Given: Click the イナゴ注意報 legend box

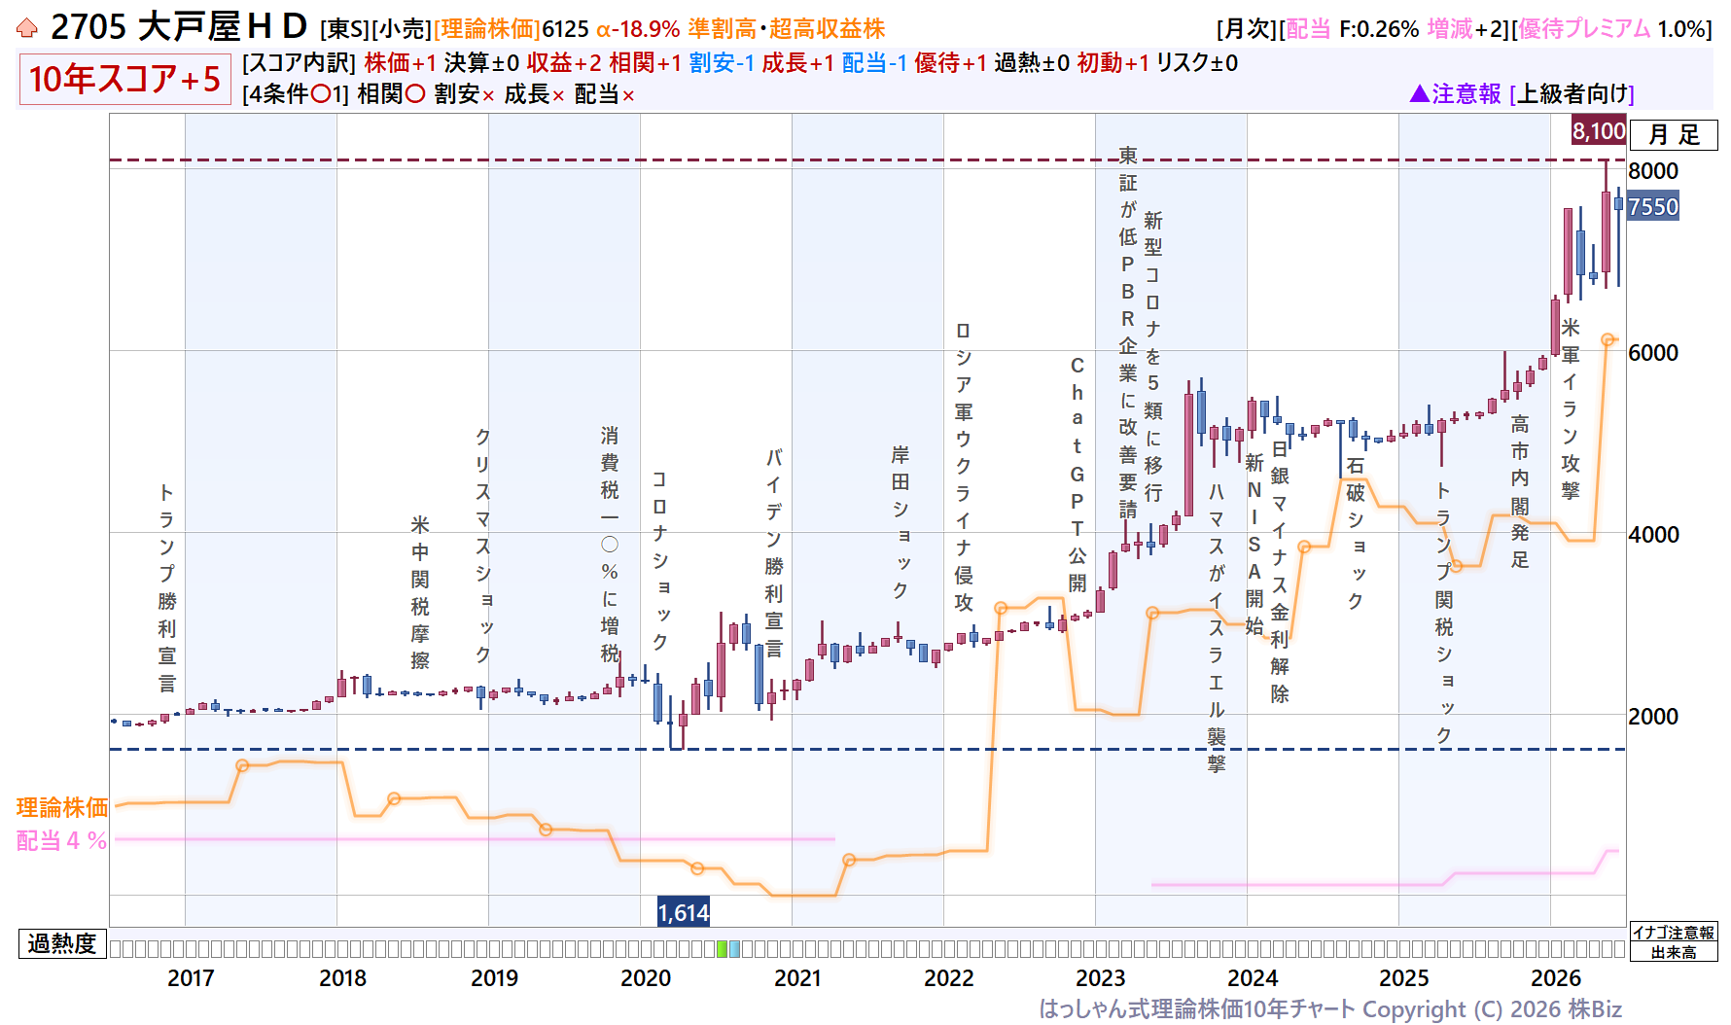Looking at the screenshot, I should click(1674, 933).
